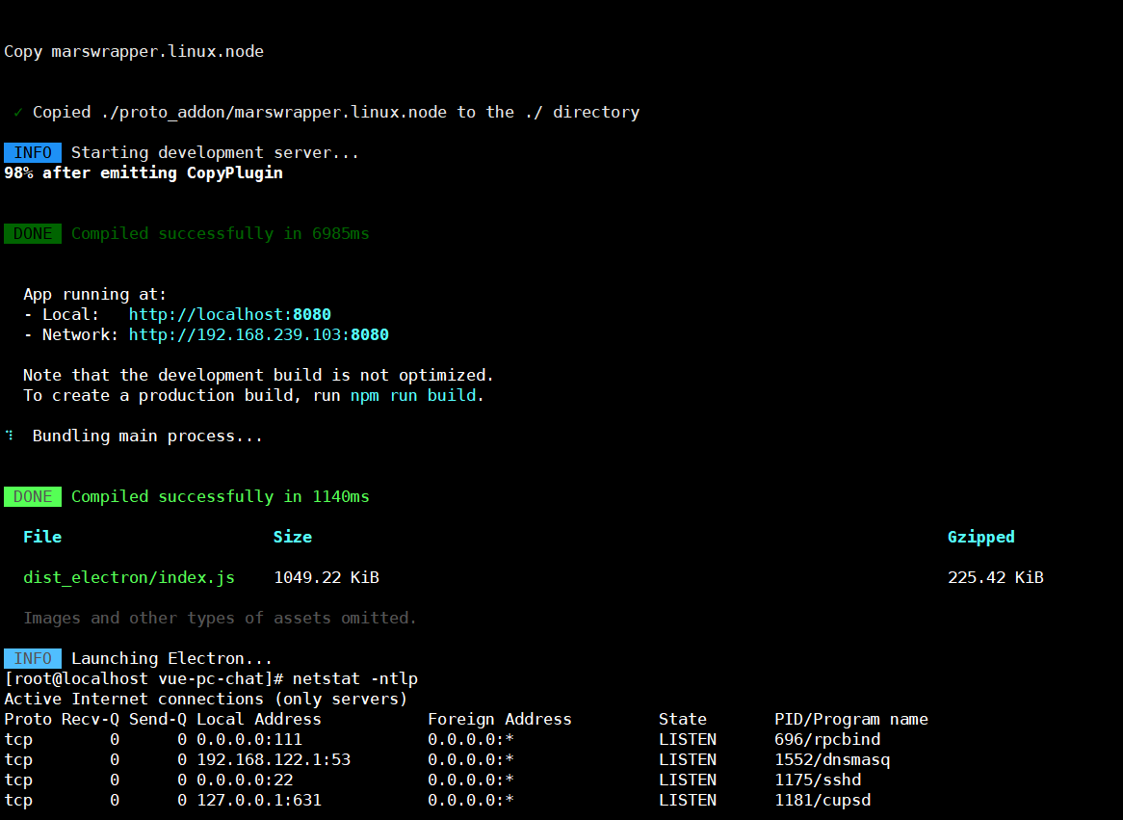Click '696/rpcbind' program entry
The image size is (1123, 820).
[x=826, y=740]
